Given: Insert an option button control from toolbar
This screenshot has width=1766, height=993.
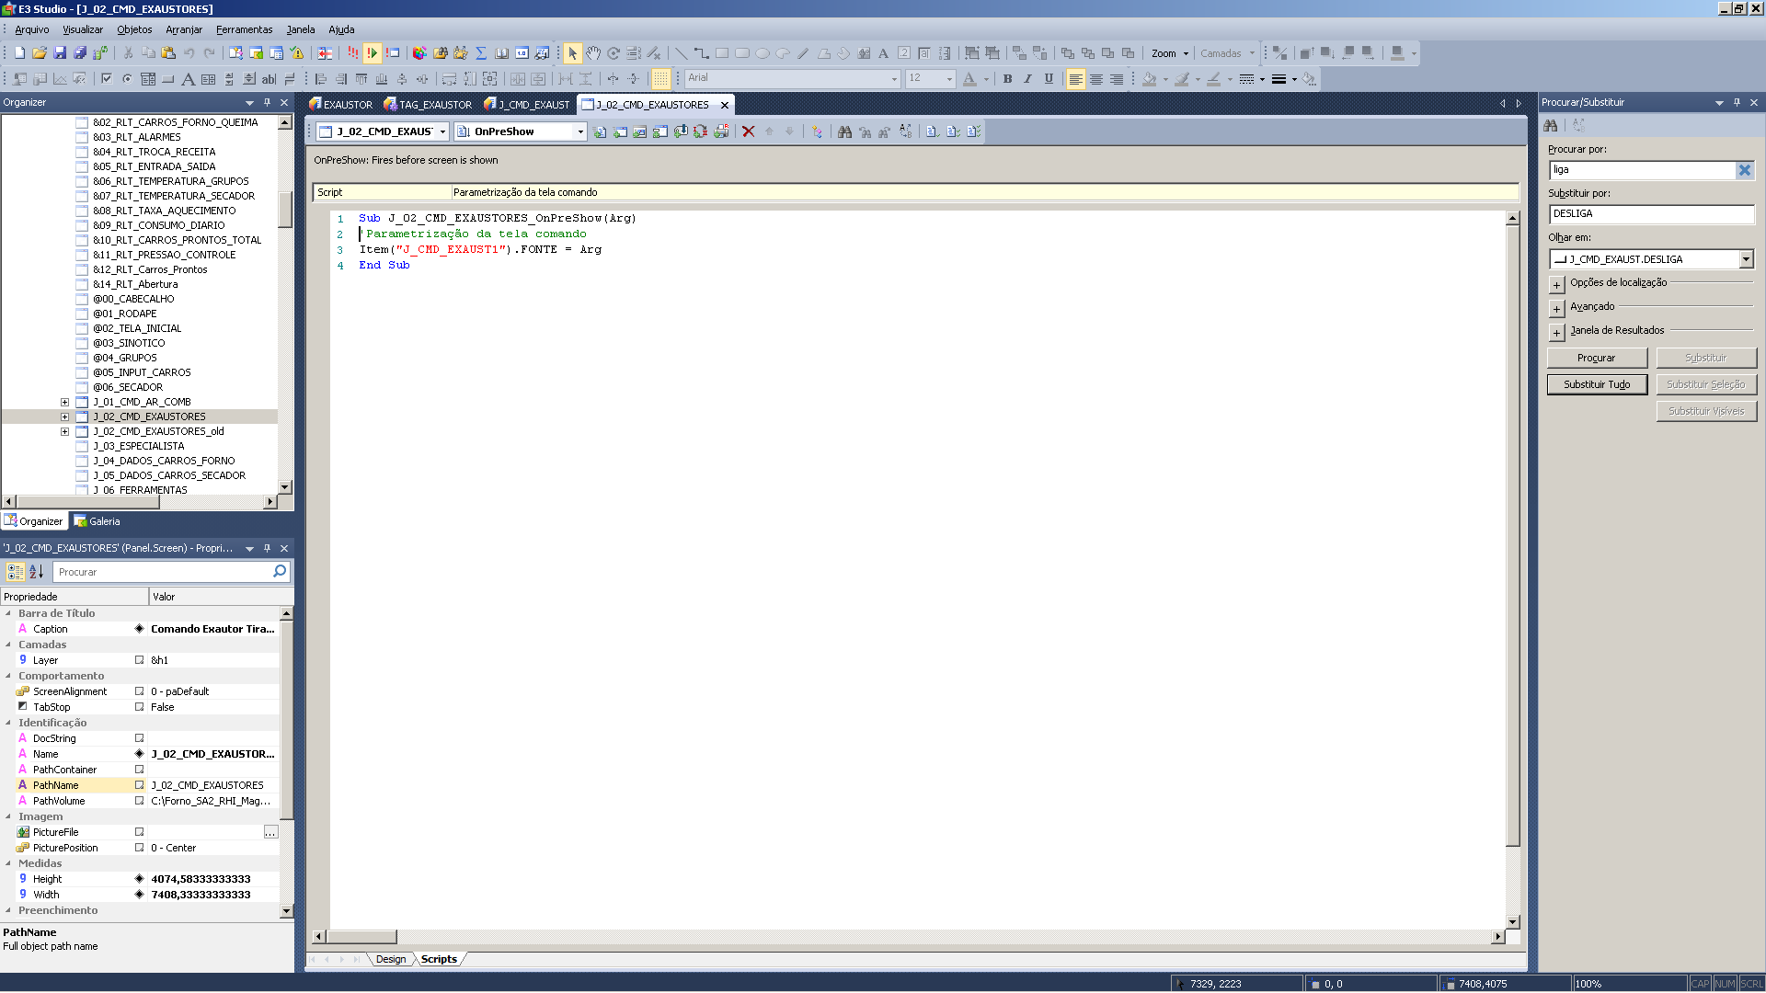Looking at the screenshot, I should tap(127, 79).
